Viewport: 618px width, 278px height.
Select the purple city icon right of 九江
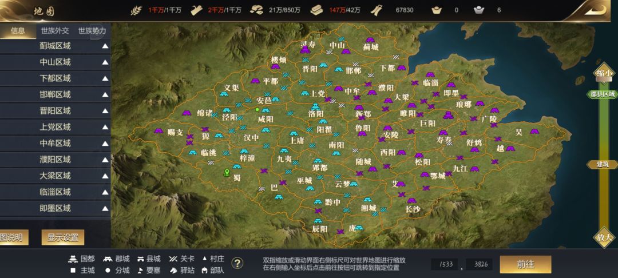point(474,169)
